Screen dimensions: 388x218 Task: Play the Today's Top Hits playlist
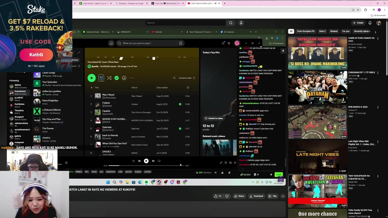pos(91,78)
